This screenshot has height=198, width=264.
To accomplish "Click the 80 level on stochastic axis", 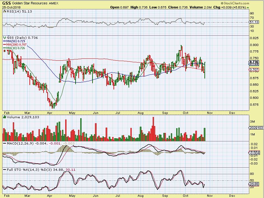I will pyautogui.click(x=252, y=174).
